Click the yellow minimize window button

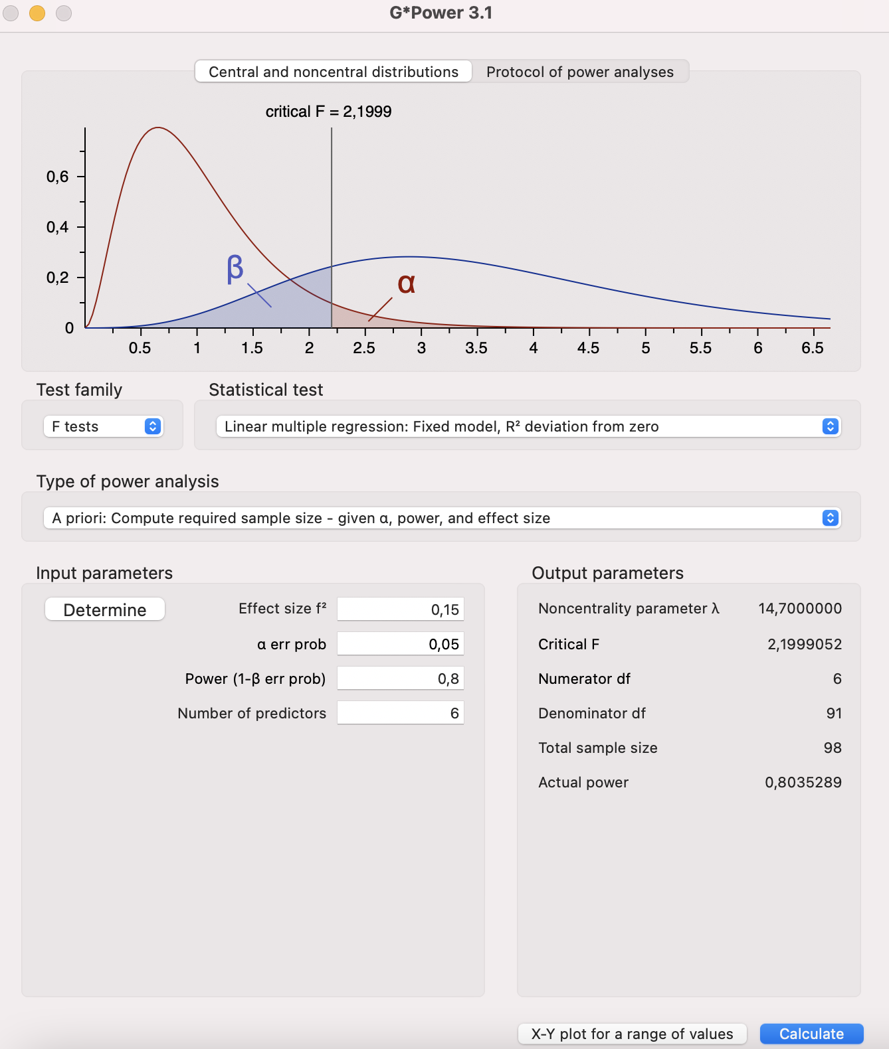click(37, 13)
